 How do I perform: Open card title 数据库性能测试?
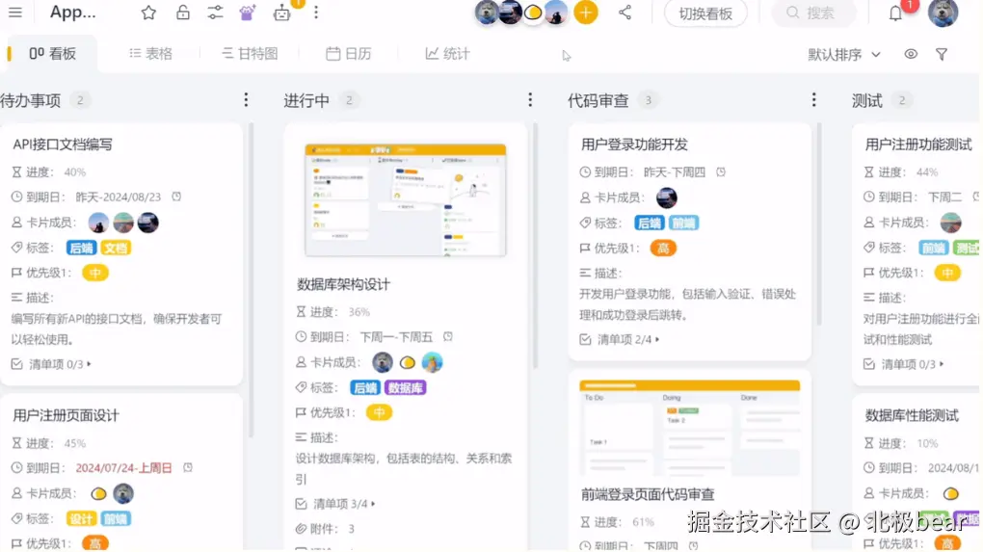click(x=912, y=415)
